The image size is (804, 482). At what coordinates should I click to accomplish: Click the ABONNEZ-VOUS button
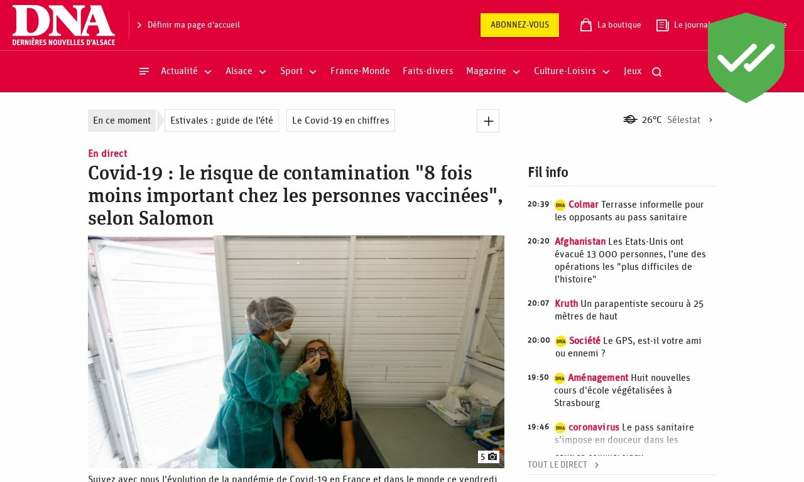[519, 25]
